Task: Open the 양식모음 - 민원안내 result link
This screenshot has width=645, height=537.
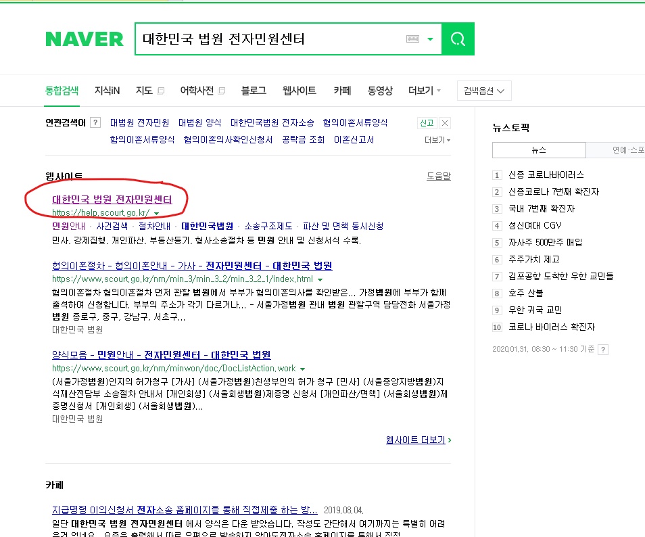Action: 161,354
